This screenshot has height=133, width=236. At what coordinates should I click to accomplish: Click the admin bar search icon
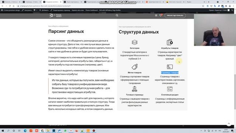pos(232,10)
